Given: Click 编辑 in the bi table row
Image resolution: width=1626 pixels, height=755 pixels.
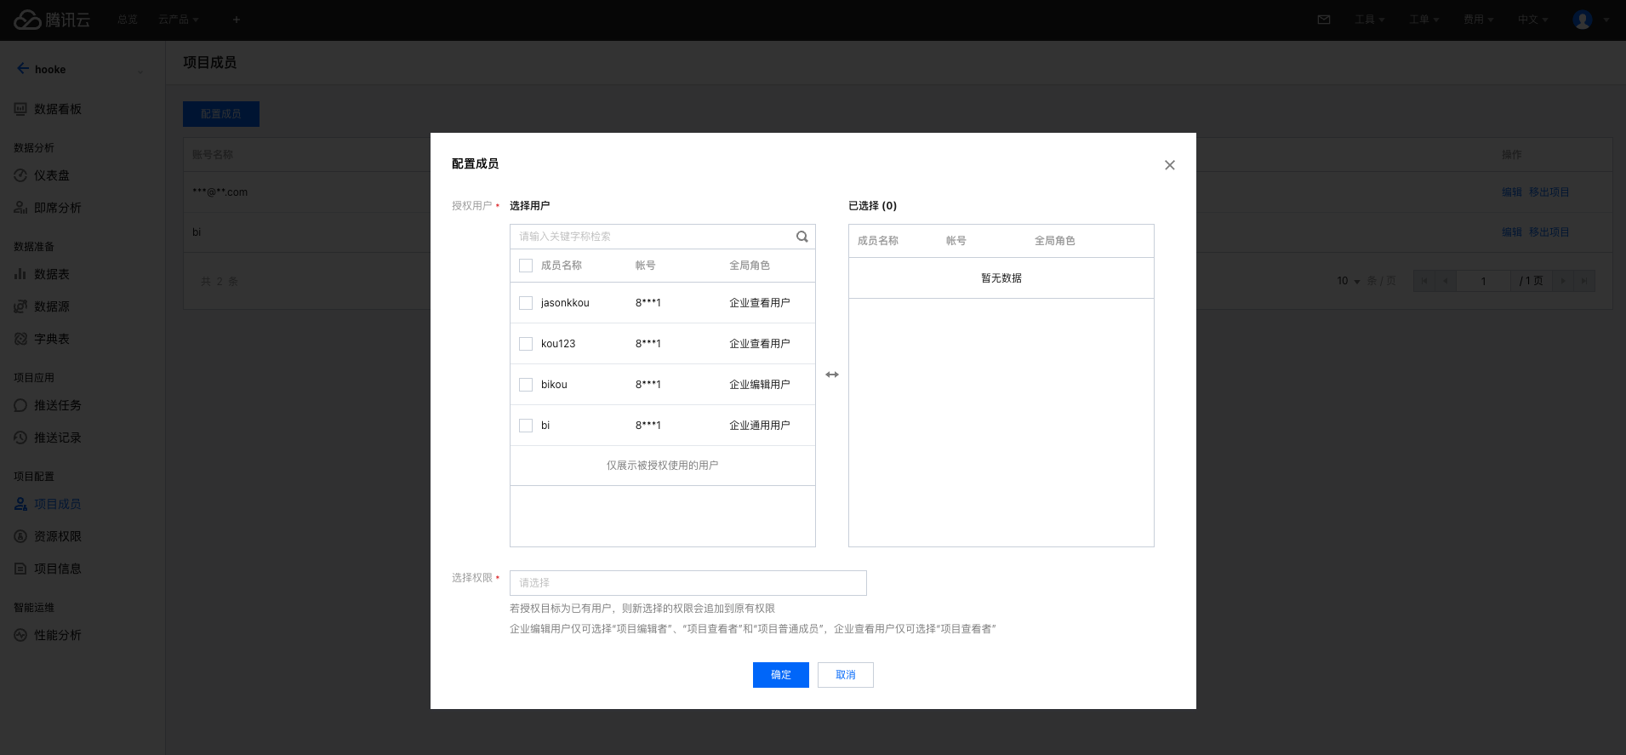Looking at the screenshot, I should coord(1512,232).
